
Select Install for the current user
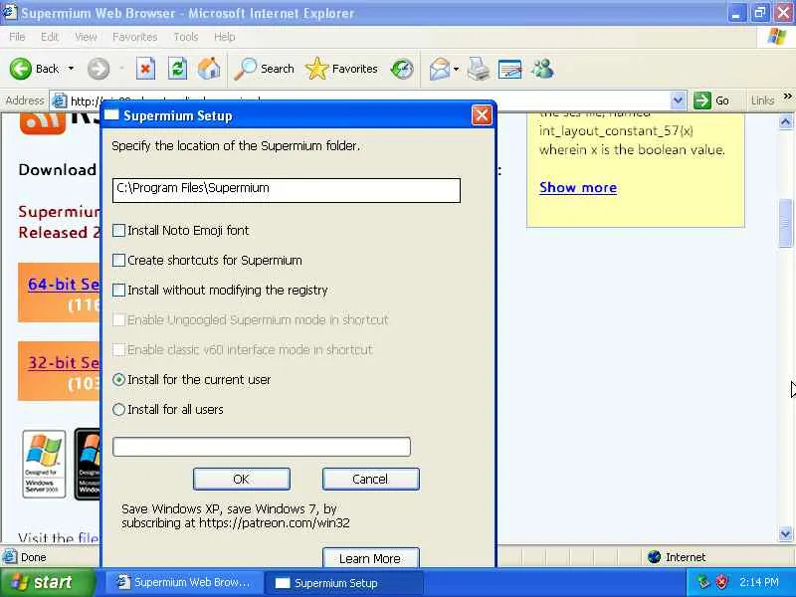(x=118, y=380)
